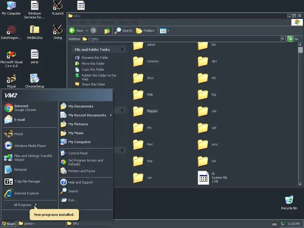Open Recycle Bin on desktop
Viewport: 304px width, 228px height.
click(x=289, y=202)
